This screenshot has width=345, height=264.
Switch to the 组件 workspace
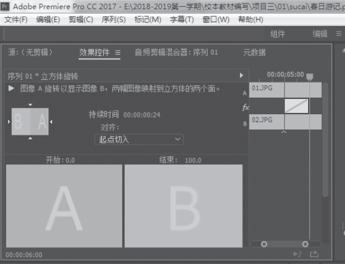tap(278, 34)
